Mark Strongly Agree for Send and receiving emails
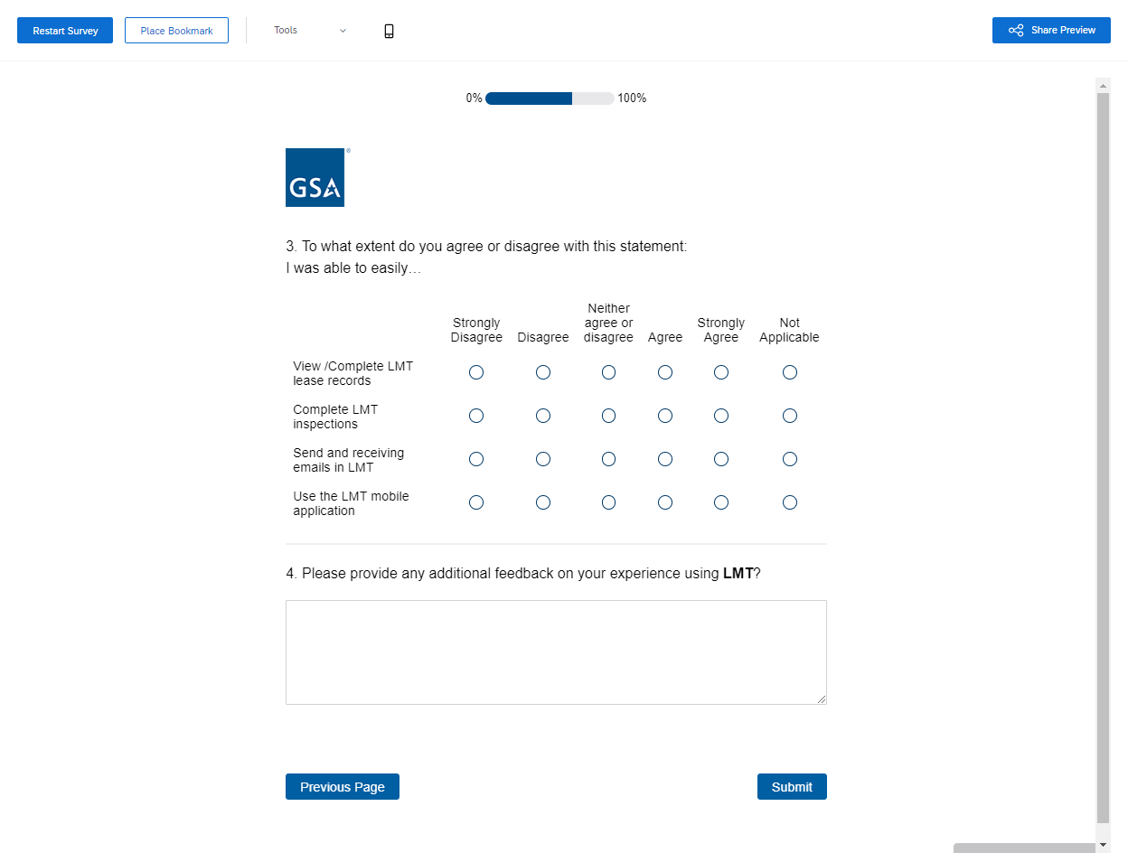 721,459
